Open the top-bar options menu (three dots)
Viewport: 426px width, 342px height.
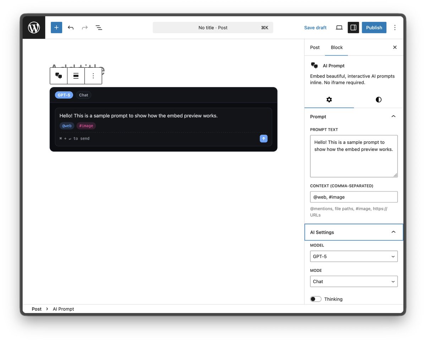tap(395, 28)
